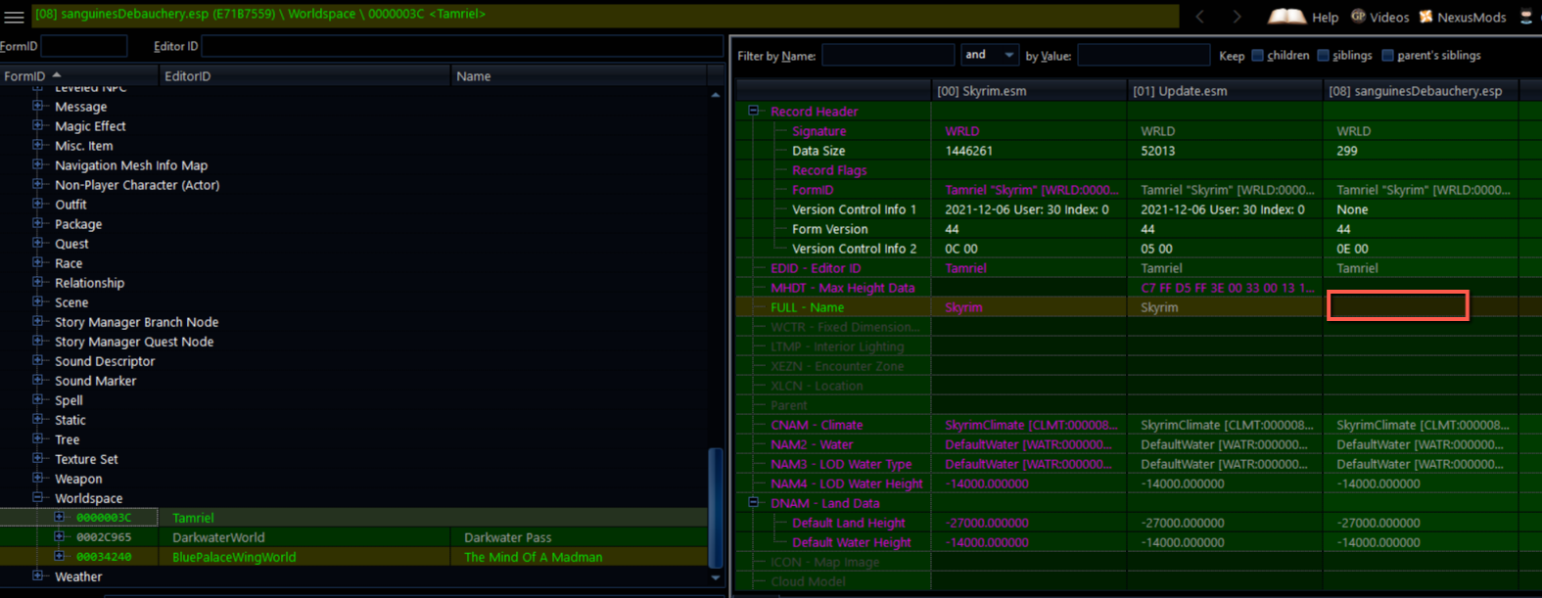Image resolution: width=1542 pixels, height=598 pixels.
Task: Open the Videos link icon
Action: pos(1359,17)
